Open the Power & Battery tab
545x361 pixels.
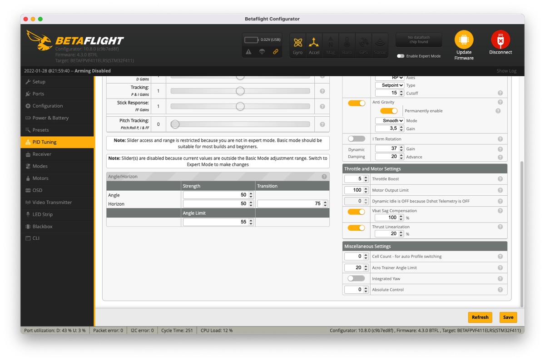point(57,118)
